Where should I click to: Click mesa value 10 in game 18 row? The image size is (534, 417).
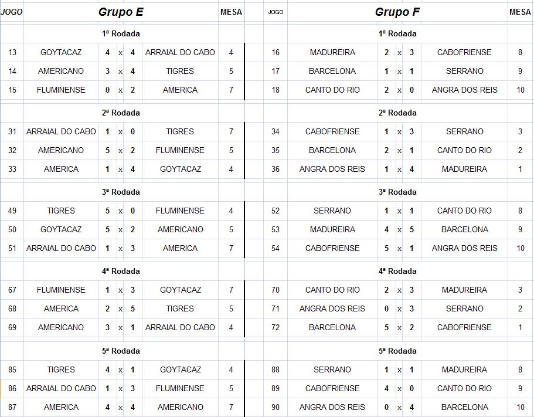[520, 90]
